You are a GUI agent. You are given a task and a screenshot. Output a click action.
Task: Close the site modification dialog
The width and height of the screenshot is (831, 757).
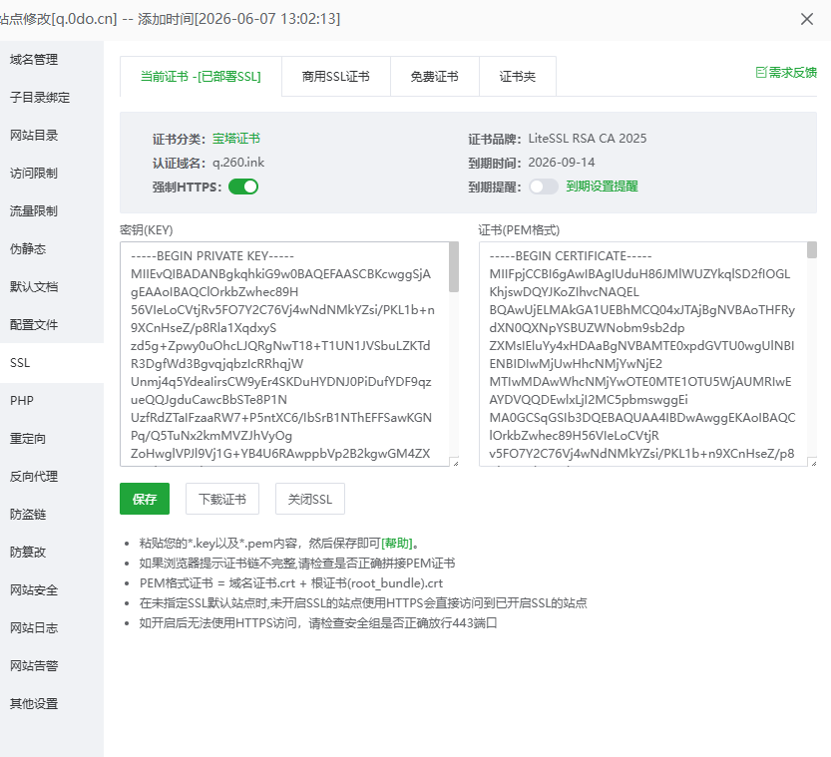807,19
